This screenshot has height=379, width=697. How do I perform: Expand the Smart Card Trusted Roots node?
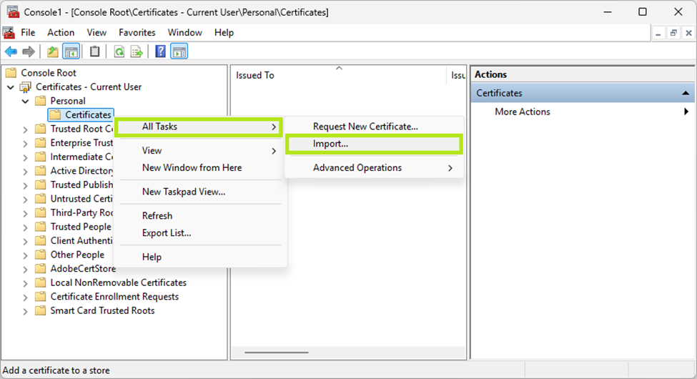click(x=26, y=311)
